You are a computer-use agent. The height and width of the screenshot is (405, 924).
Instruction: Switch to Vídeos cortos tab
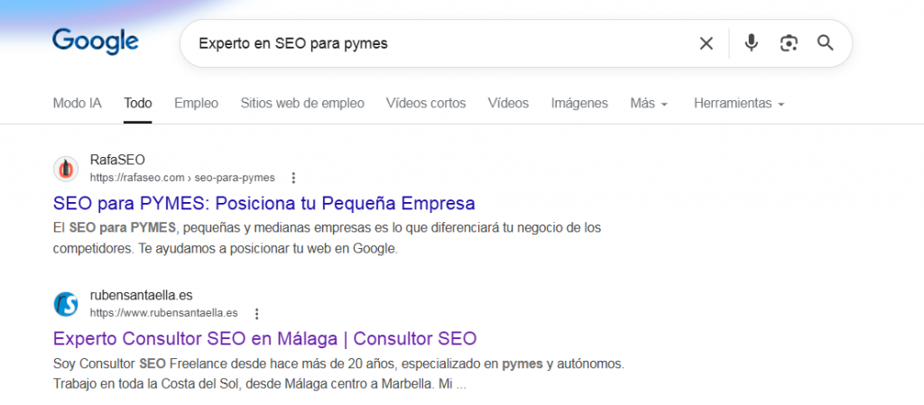[x=426, y=104]
